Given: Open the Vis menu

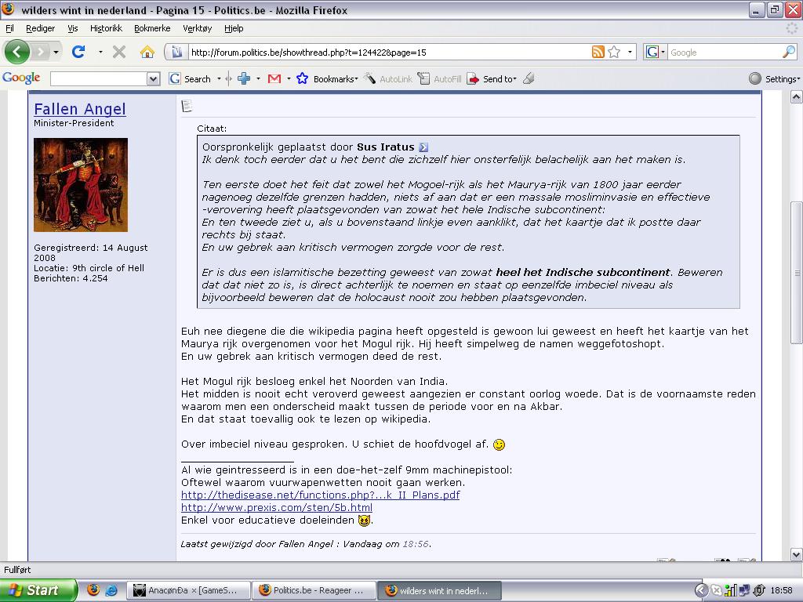Looking at the screenshot, I should (73, 28).
